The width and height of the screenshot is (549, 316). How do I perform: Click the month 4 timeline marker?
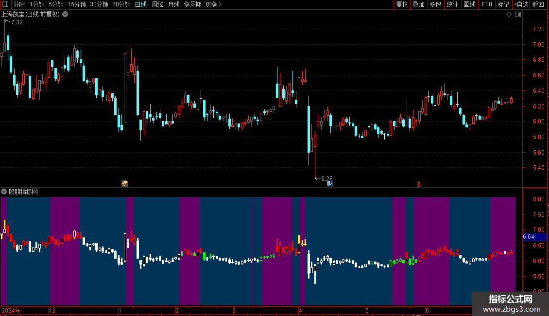coord(300,310)
